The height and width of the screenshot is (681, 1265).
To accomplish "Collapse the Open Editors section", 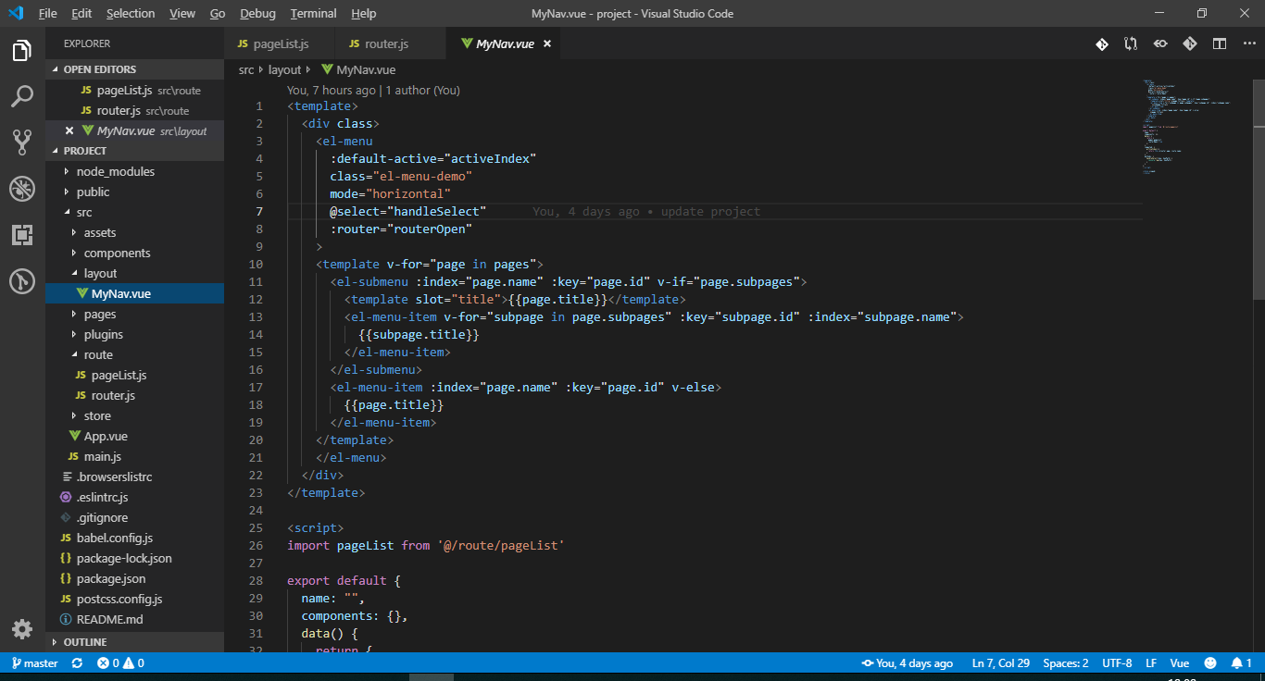I will [134, 69].
